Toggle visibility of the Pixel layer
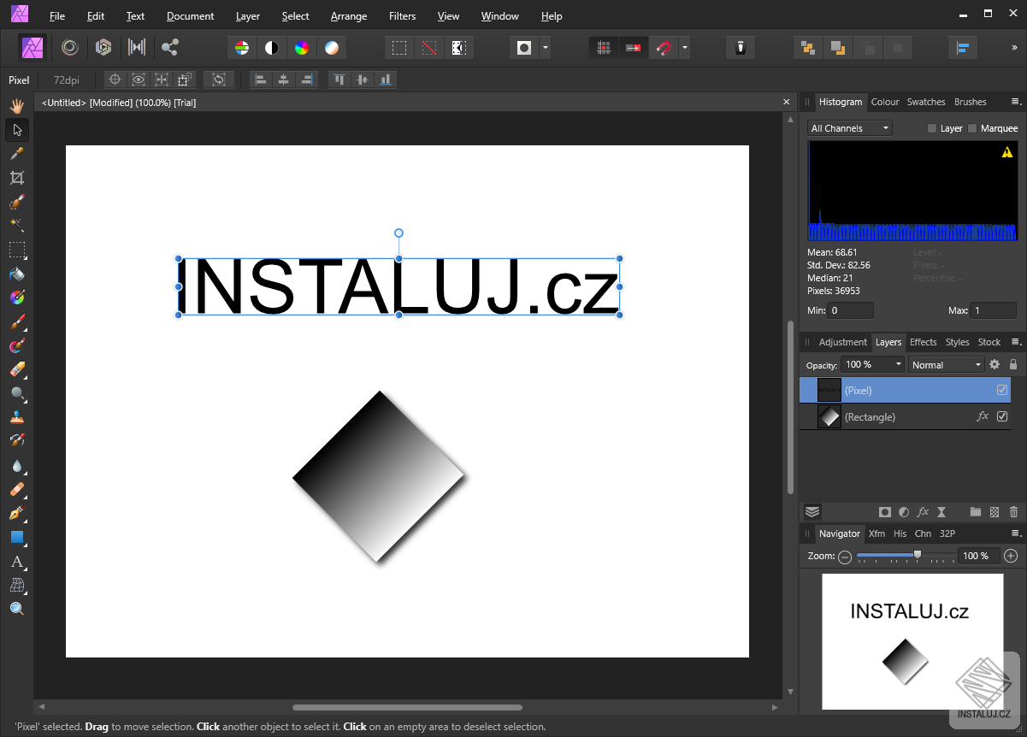1027x737 pixels. [x=1002, y=390]
